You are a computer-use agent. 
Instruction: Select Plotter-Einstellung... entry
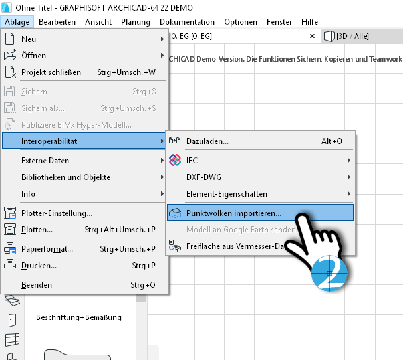click(85, 213)
